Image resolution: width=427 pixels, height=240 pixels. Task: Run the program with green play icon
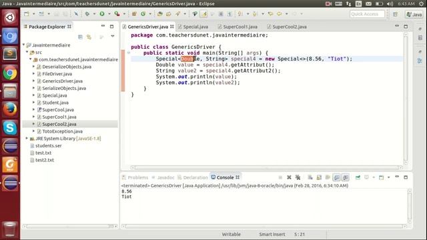102,13
